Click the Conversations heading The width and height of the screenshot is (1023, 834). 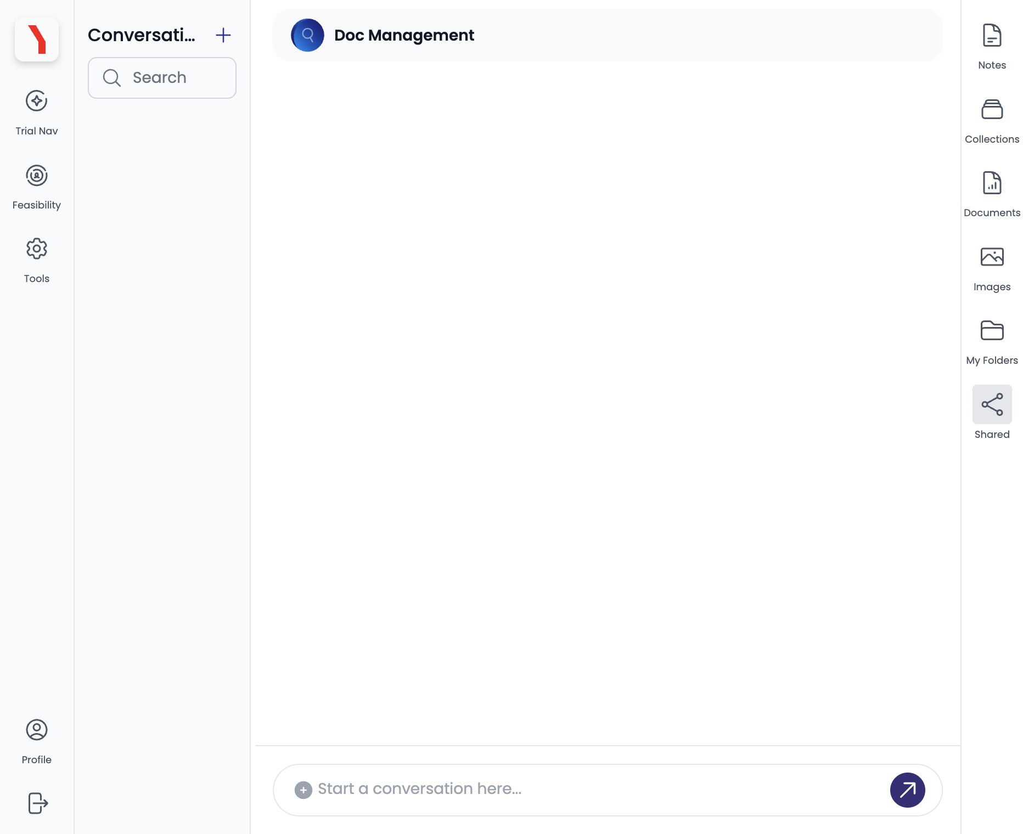[142, 35]
